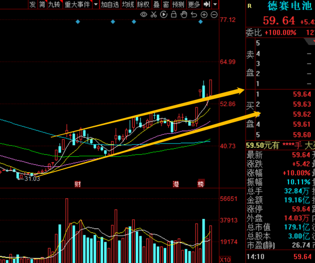Toggle the chart lock icon
315x263 pixels.
coord(174,15)
